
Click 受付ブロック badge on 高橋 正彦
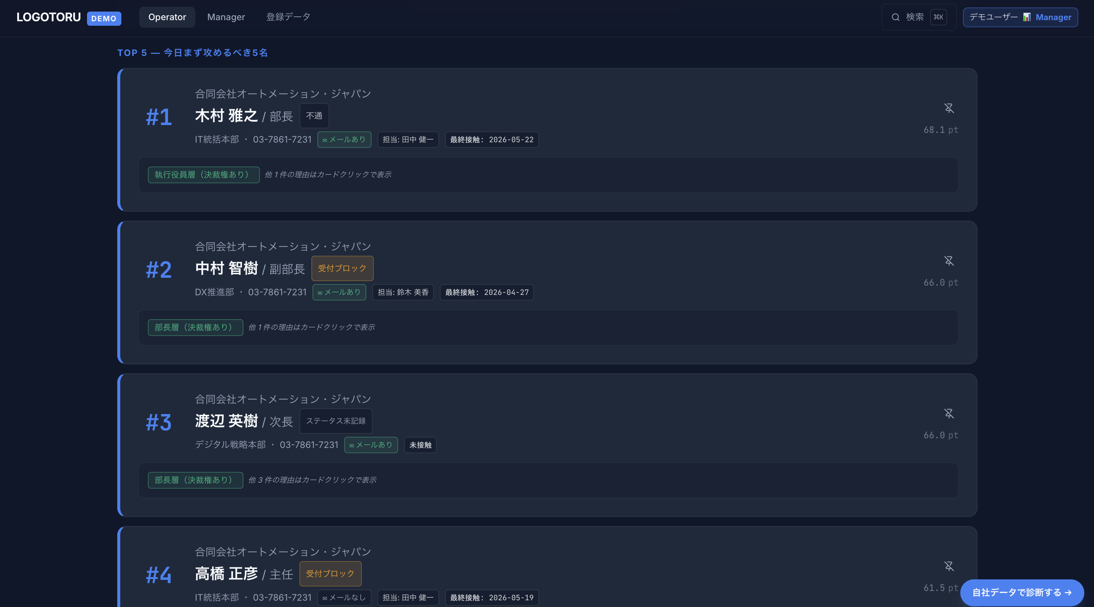pos(330,573)
